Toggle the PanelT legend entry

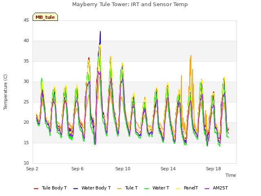[187, 188]
